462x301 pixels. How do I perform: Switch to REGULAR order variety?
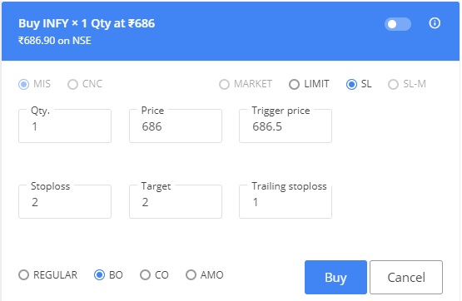coord(24,275)
